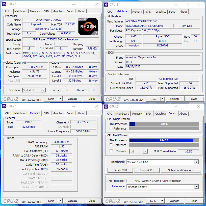Click Memory Type value DDR5
The width and height of the screenshot is (206, 206).
29,122
